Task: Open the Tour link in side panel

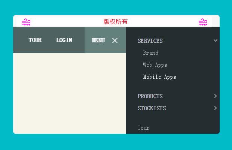Action: pos(143,128)
